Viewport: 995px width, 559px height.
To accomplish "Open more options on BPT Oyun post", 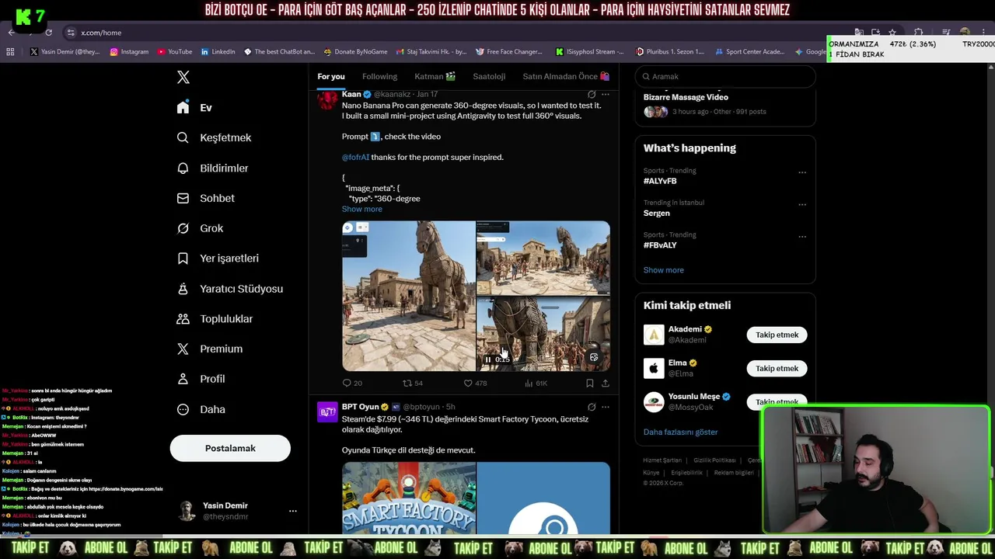I will [606, 407].
